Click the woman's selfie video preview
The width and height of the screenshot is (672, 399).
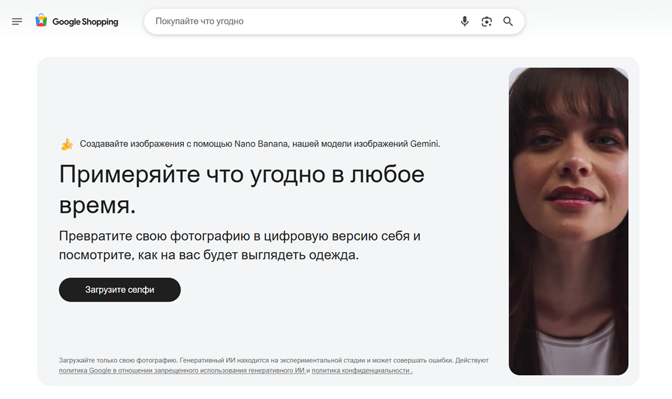569,221
